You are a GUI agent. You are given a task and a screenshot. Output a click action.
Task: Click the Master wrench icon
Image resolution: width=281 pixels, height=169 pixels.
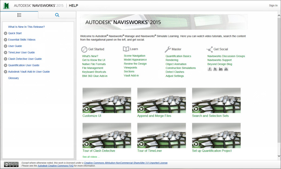click(x=168, y=49)
